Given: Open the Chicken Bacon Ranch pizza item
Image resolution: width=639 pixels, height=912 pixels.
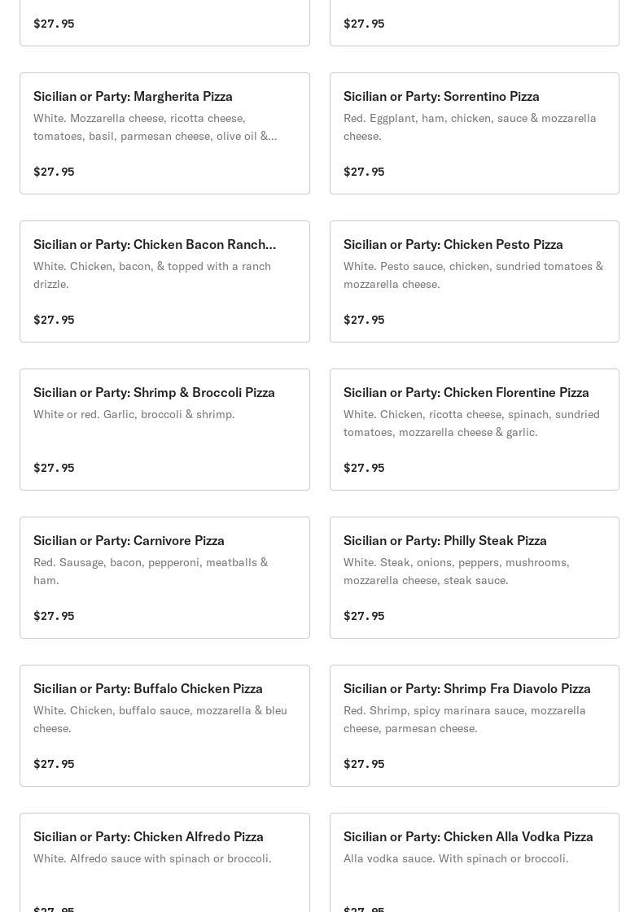Looking at the screenshot, I should pyautogui.click(x=164, y=281).
